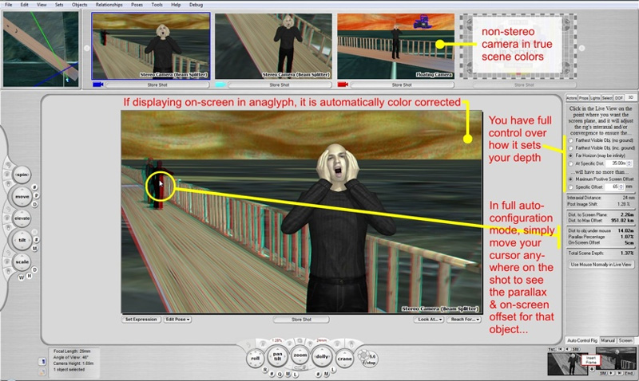639x381 pixels.
Task: Click the End playback control in timeline
Action: pos(629,373)
